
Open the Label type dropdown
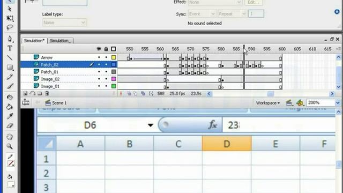pos(64,23)
